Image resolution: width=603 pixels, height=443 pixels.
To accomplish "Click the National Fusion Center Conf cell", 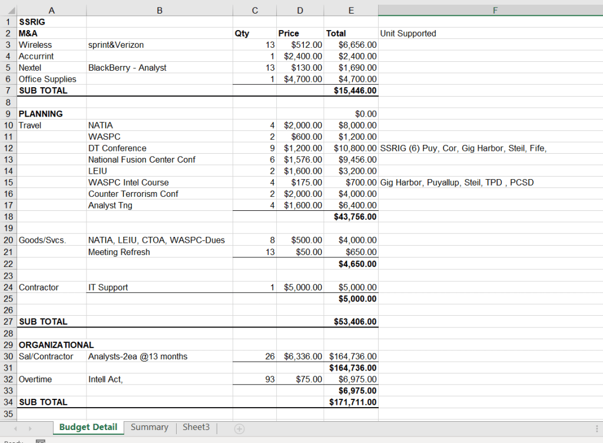I will point(142,160).
